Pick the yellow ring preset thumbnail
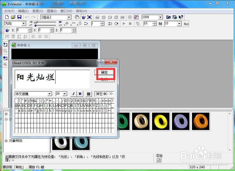235x171 pixels. pyautogui.click(x=161, y=121)
